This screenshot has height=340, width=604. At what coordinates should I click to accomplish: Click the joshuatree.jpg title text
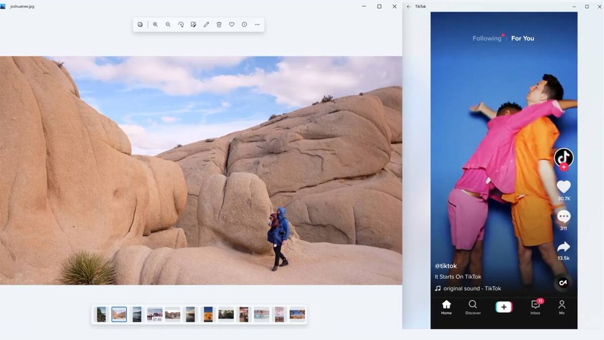[22, 7]
